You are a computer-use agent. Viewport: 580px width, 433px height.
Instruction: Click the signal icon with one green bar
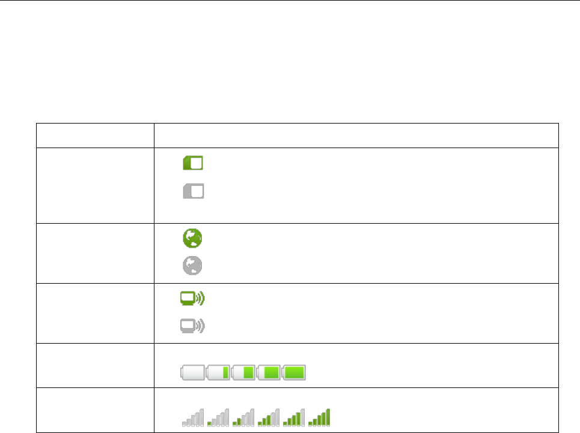pyautogui.click(x=218, y=417)
